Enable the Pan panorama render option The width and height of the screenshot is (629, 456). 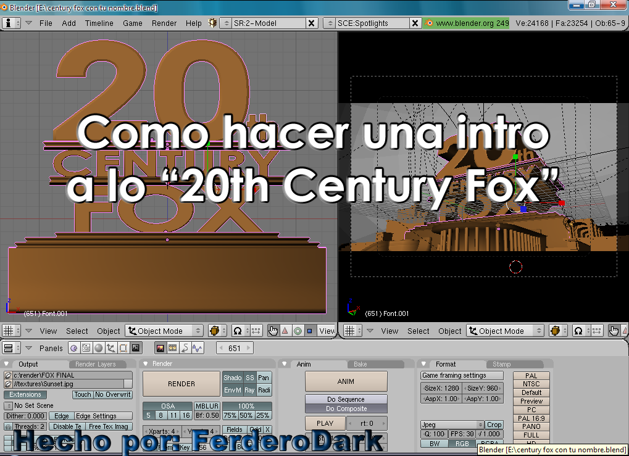[264, 378]
